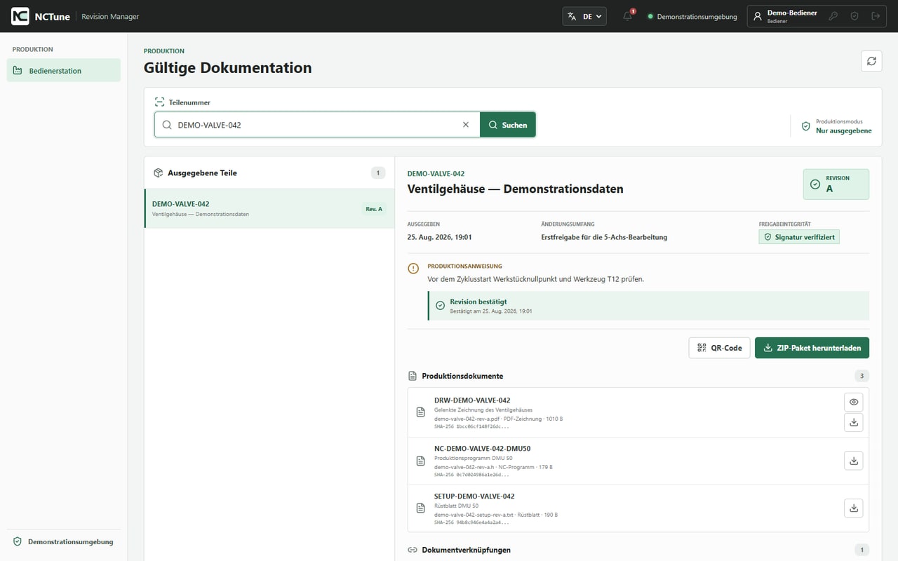Viewport: 898px width, 561px height.
Task: Click the DRW-DEMO-VALVE-042 title
Action: 472,400
